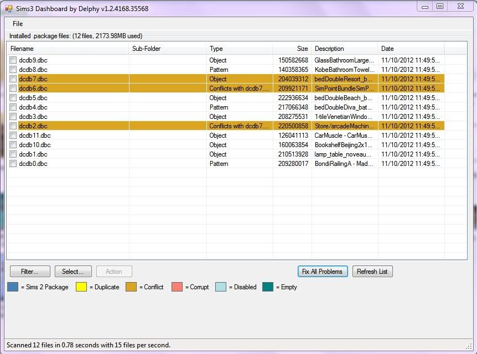
Task: Click the Object type of dcdb1.dbc
Action: 218,154
